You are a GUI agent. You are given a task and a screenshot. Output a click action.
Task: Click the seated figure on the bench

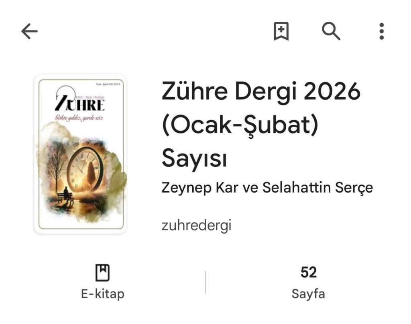66,193
